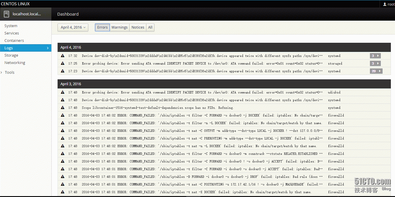This screenshot has height=197, width=395.
Task: Open Networking in the sidebar
Action: (x=15, y=63)
